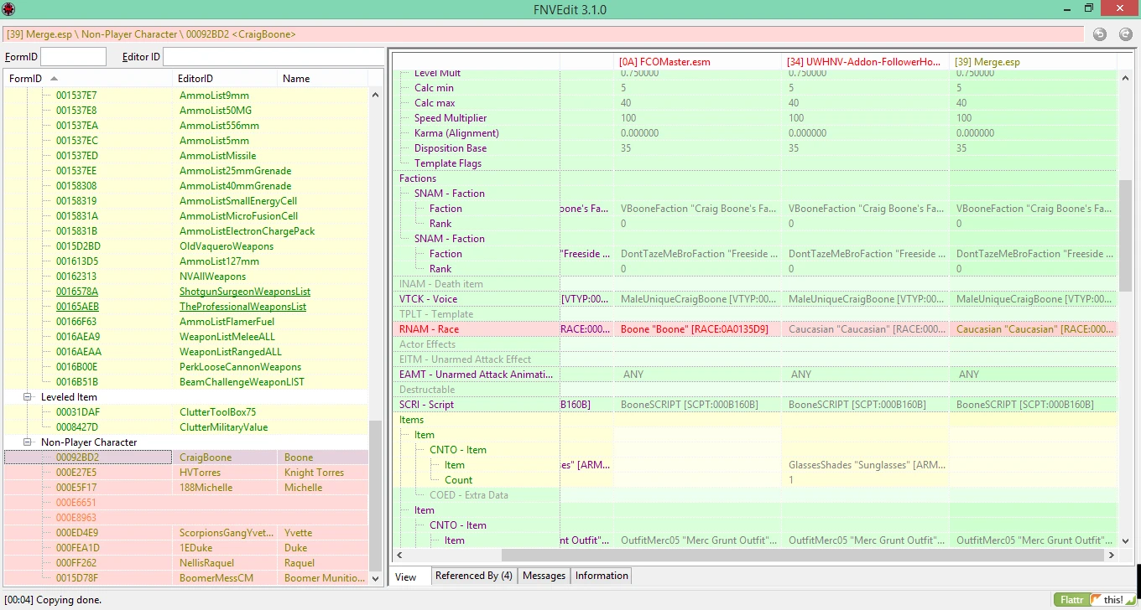1141x610 pixels.
Task: Sort by the EditorID column header
Action: click(225, 79)
